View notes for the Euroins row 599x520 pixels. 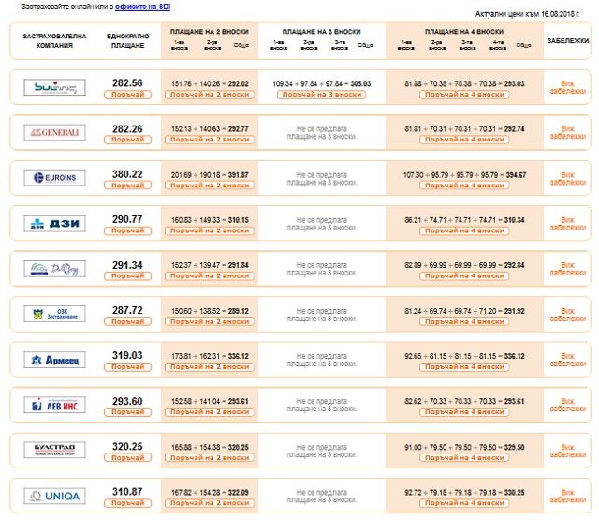tap(568, 179)
